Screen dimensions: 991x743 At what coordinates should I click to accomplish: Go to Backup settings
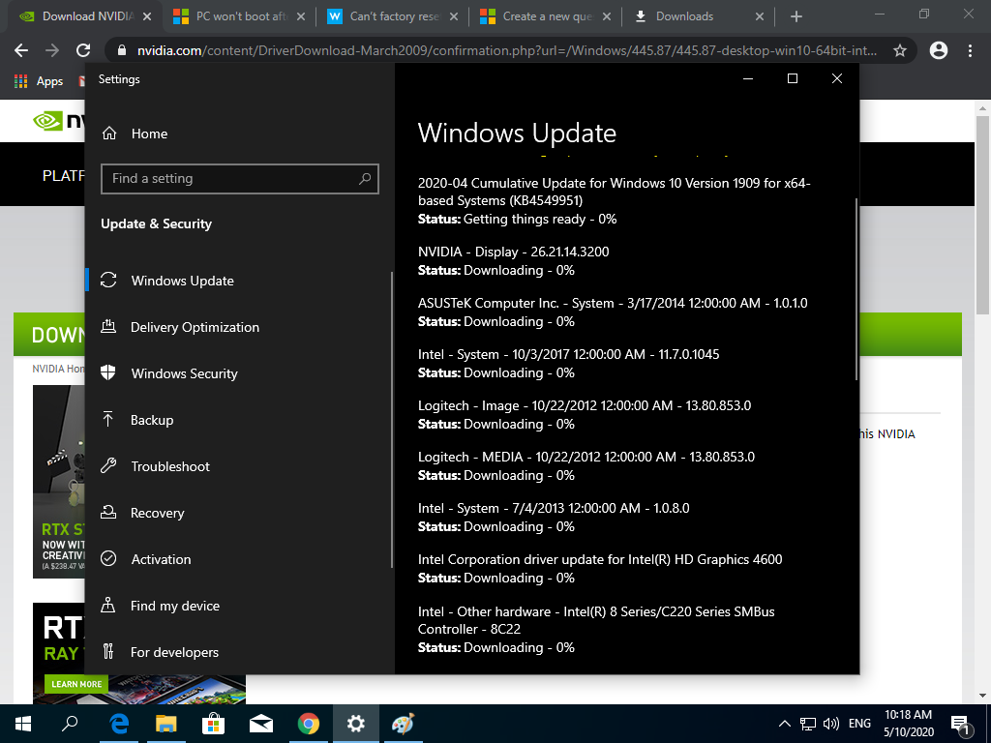point(152,420)
